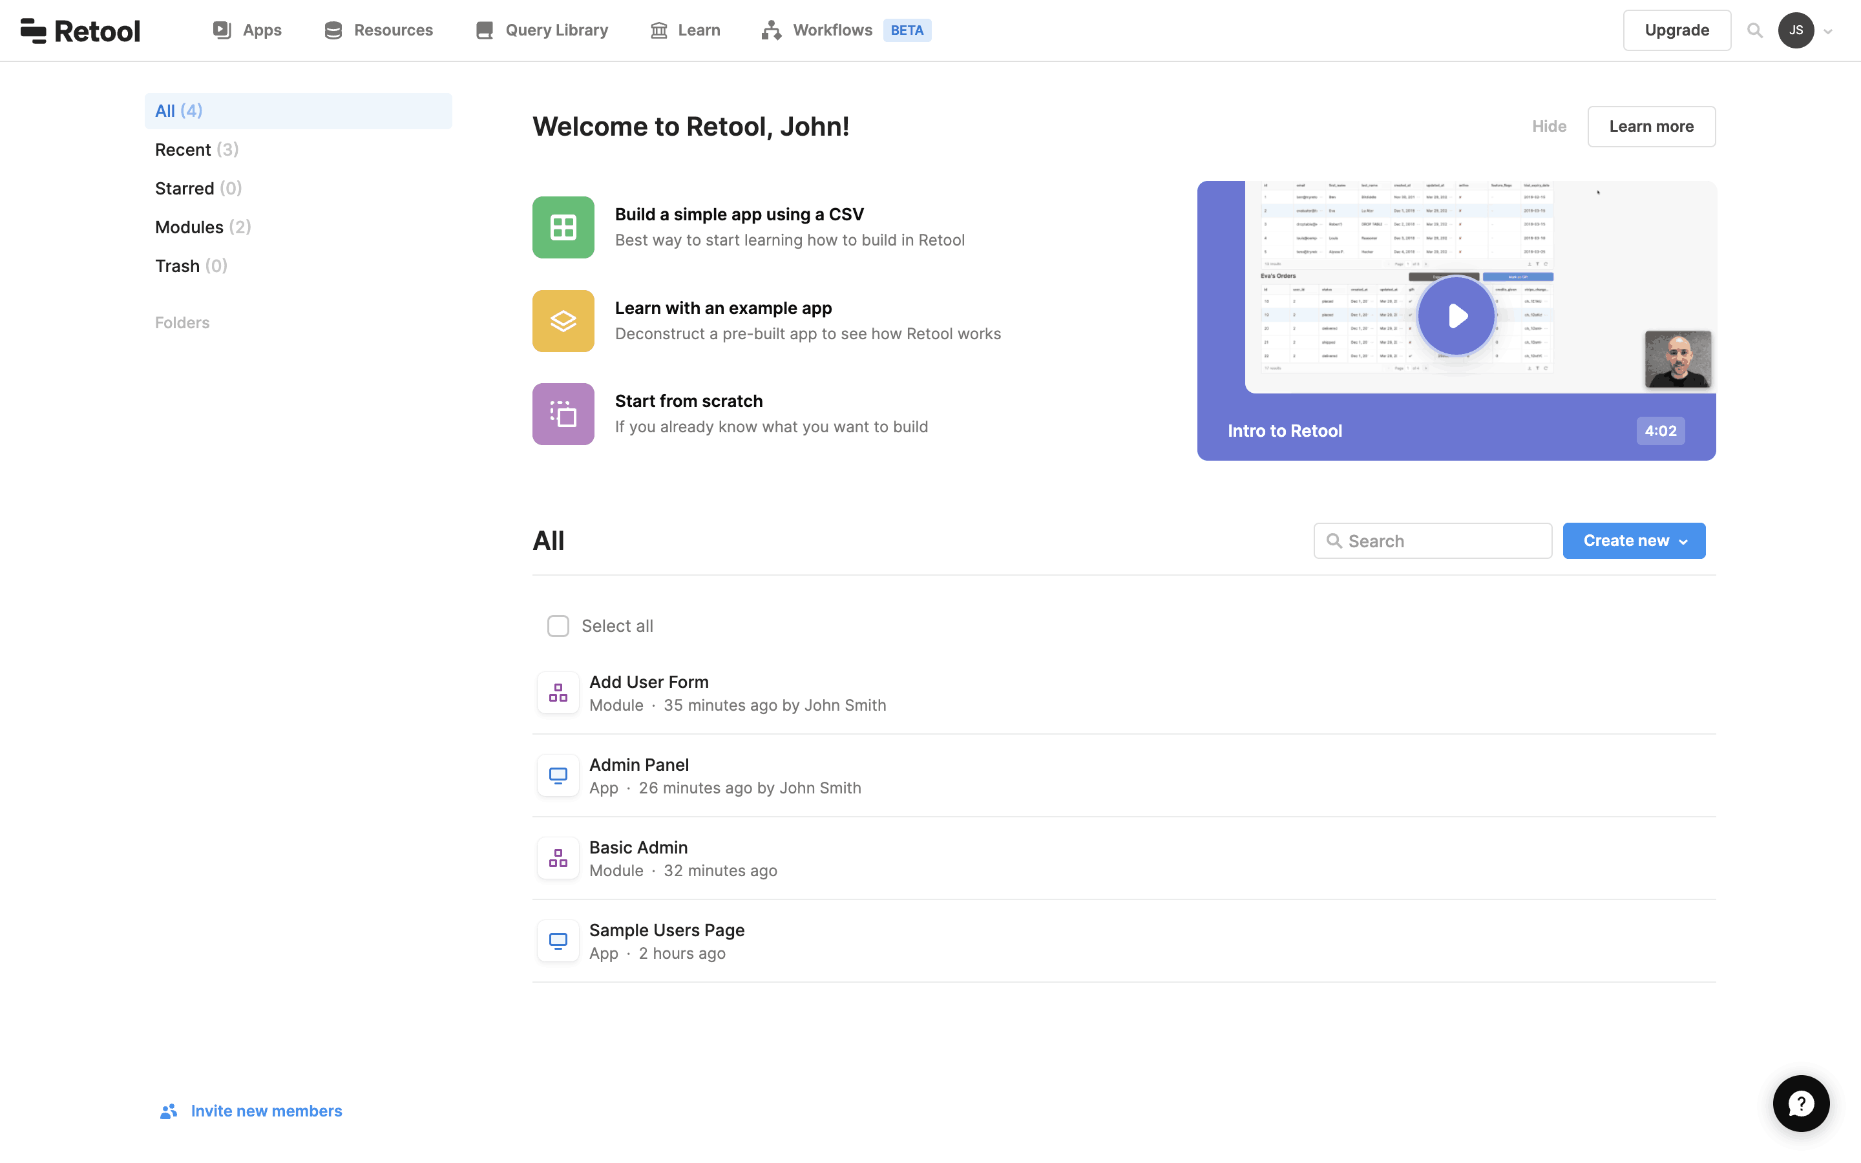Click the Add User Form module icon
Viewport: 1861px width, 1163px height.
[558, 693]
